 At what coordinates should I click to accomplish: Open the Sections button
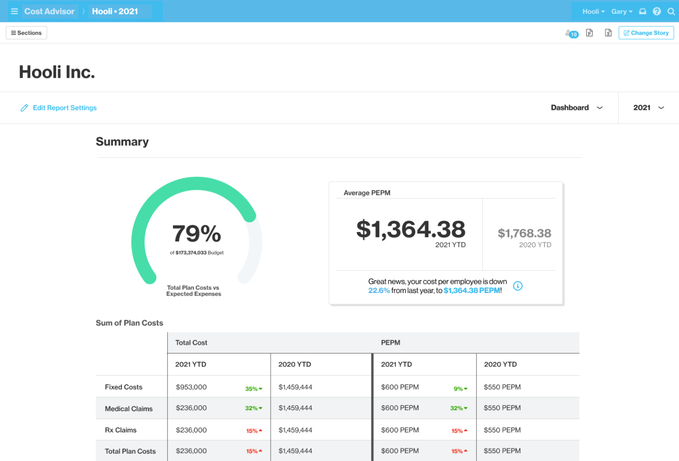click(27, 33)
